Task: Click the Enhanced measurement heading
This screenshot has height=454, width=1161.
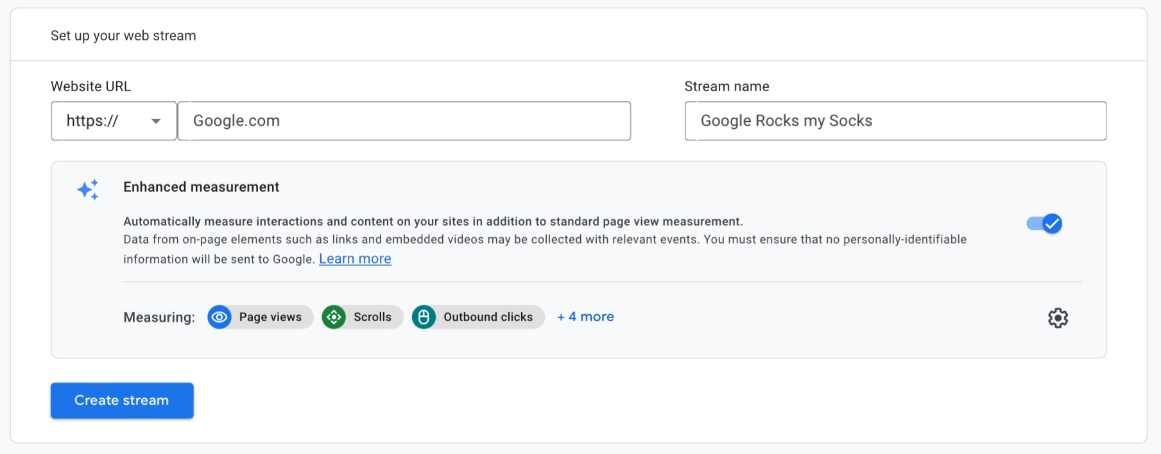Action: [202, 187]
